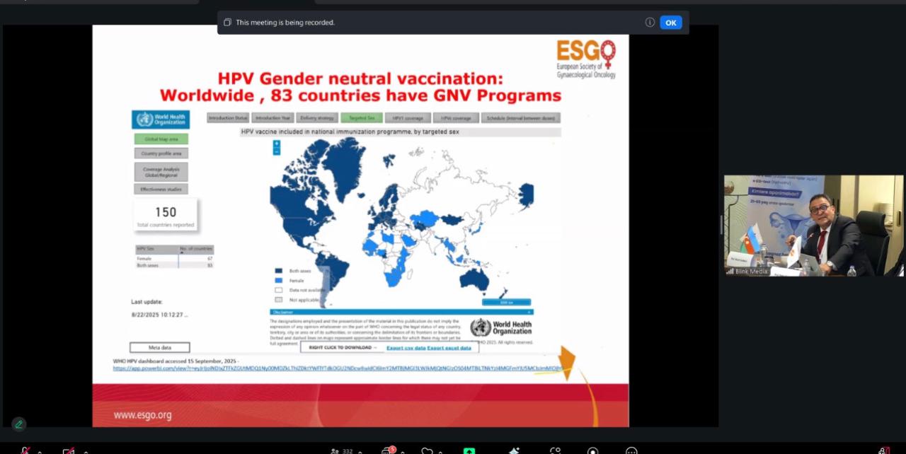Viewport: 906px width, 454px height.
Task: Open the Global Map area section
Action: coord(161,139)
